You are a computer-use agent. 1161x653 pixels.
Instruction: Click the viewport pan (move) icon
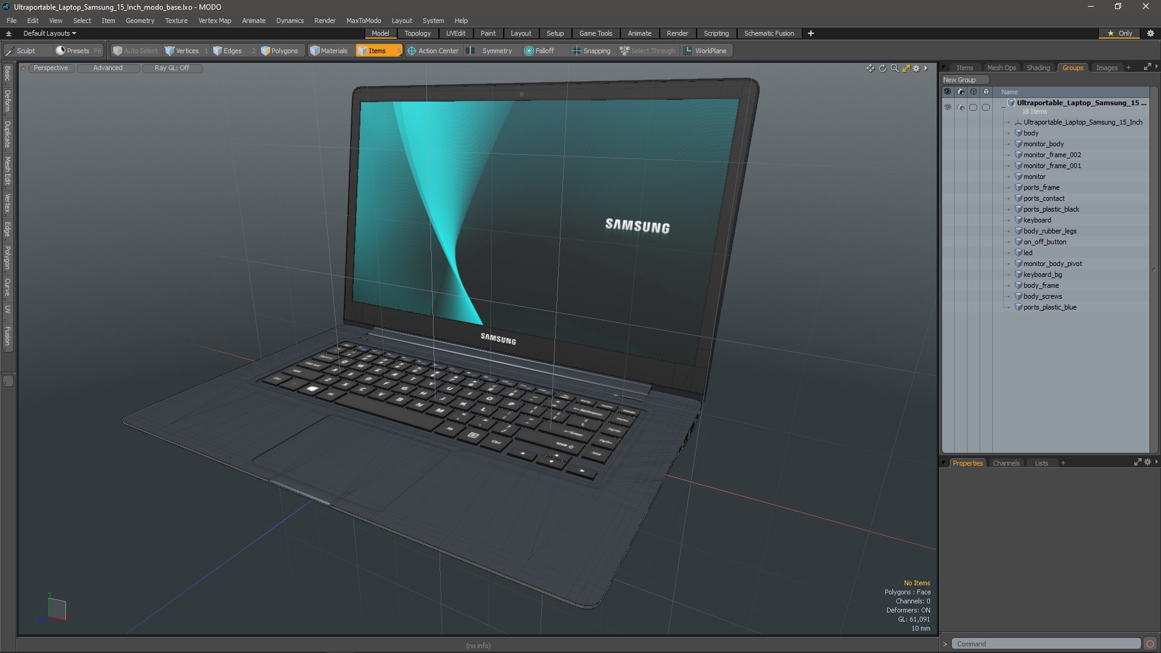pyautogui.click(x=870, y=68)
